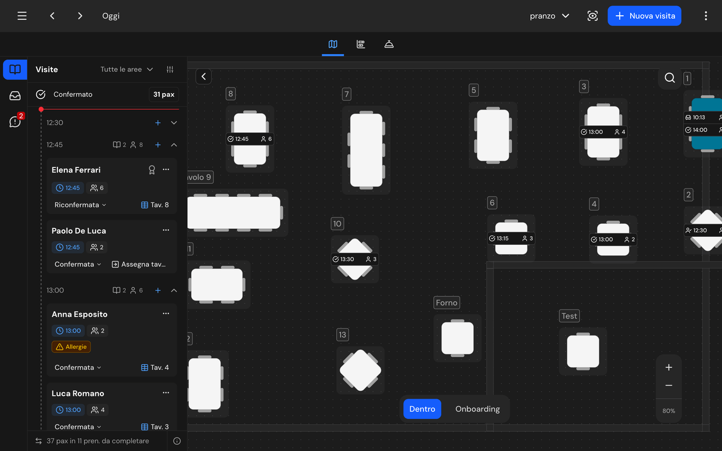Go to the previous day
722x451 pixels.
(x=52, y=16)
